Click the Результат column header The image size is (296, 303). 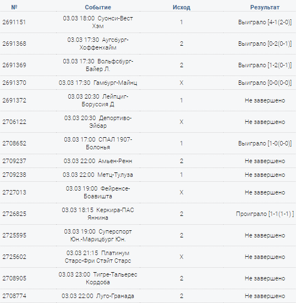click(265, 7)
